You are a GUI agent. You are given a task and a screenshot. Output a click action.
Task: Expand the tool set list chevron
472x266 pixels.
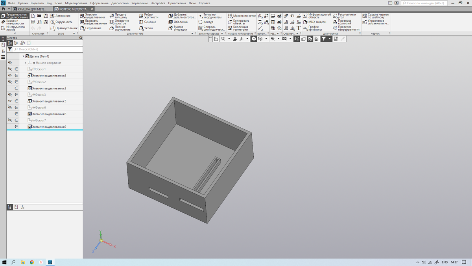[x=15, y=33]
